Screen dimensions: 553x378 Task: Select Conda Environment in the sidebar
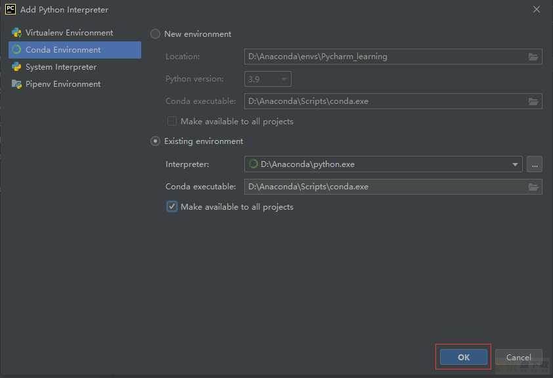[x=74, y=50]
